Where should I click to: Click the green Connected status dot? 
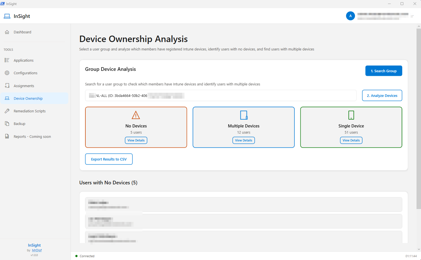coord(76,256)
